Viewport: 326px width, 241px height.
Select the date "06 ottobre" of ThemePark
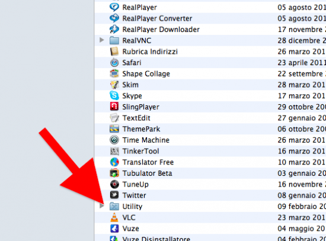tap(302, 129)
